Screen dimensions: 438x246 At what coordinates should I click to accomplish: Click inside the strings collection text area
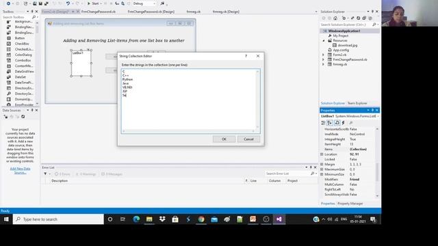pyautogui.click(x=190, y=101)
